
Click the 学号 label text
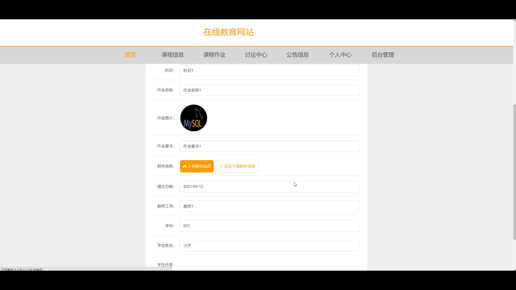pyautogui.click(x=170, y=226)
